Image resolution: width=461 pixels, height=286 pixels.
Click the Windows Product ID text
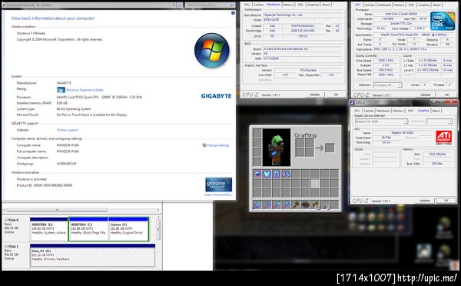(45, 185)
